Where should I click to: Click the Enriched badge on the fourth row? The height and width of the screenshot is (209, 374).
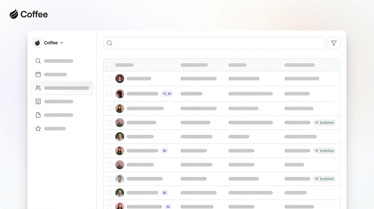[x=325, y=122]
